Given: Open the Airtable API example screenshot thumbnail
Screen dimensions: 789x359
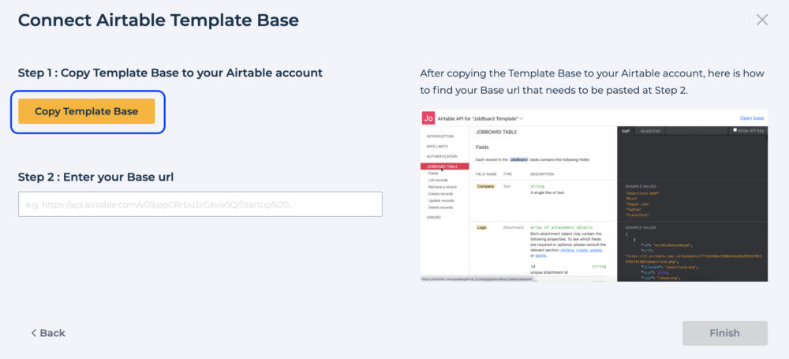Looking at the screenshot, I should (x=594, y=196).
